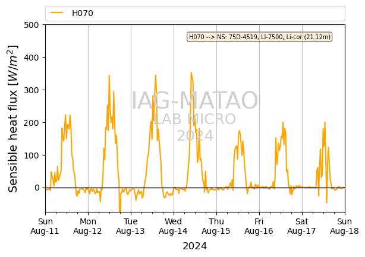The width and height of the screenshot is (365, 257).
Task: Click the H070 legend label
Action: tap(83, 13)
